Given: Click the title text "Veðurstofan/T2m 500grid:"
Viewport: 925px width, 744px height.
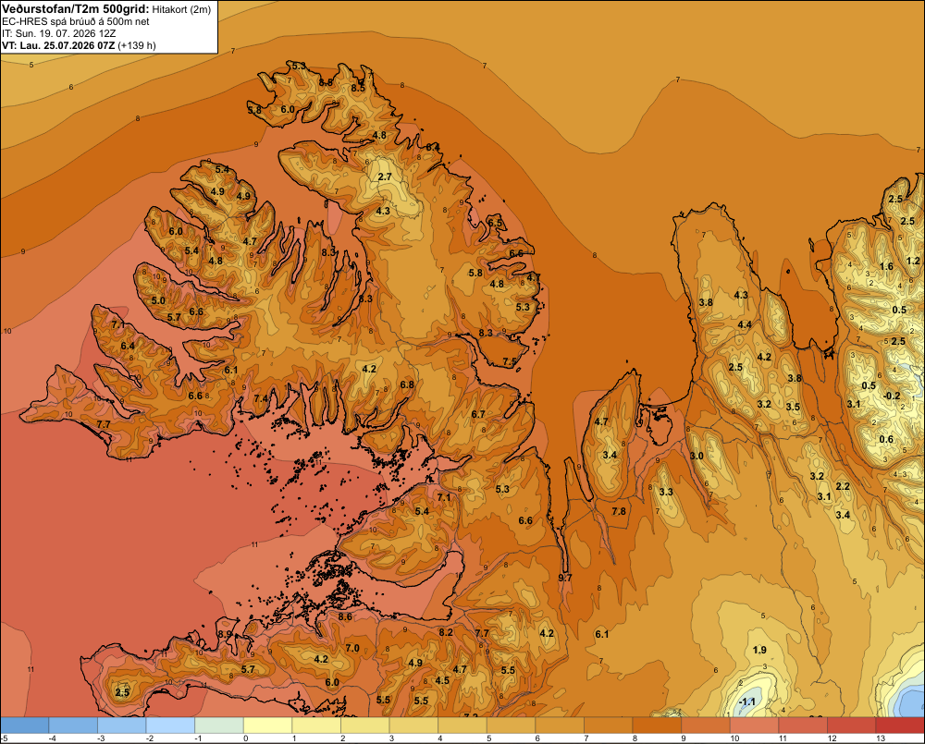Looking at the screenshot, I should click(x=75, y=9).
